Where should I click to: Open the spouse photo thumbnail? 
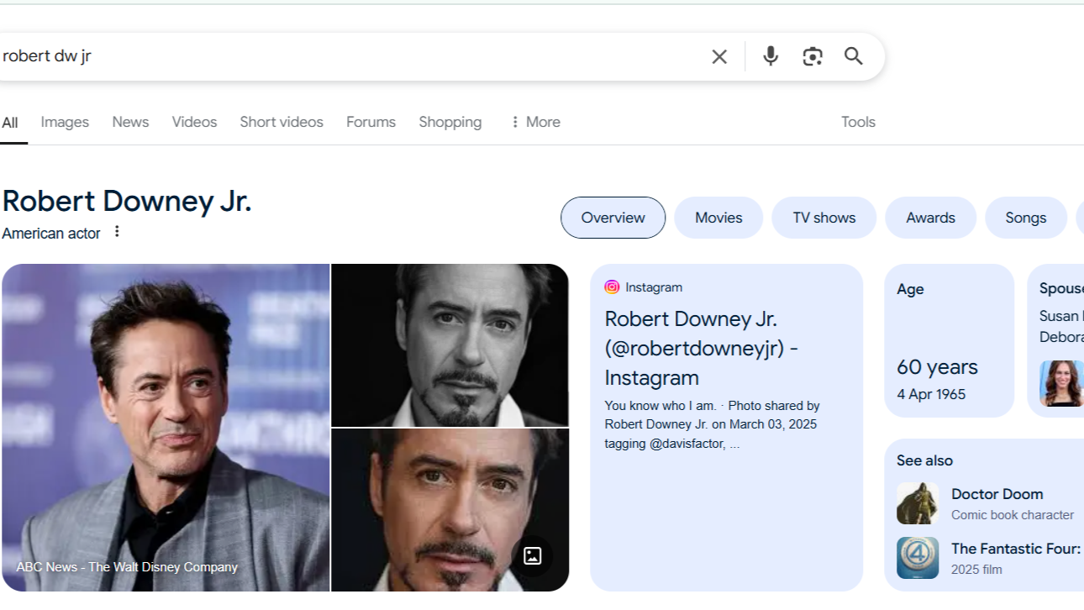[x=1061, y=383]
